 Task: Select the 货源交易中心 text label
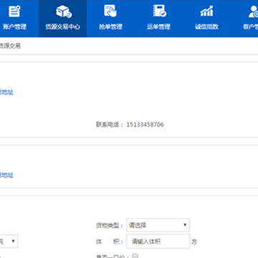[x=62, y=27]
